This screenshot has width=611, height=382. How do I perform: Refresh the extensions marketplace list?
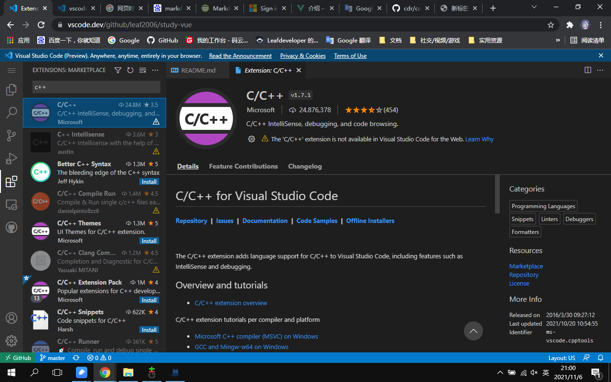pyautogui.click(x=130, y=70)
